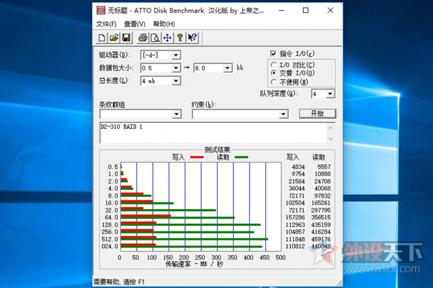This screenshot has width=433, height=288.
Task: Click the read value 297795
Action: click(321, 210)
